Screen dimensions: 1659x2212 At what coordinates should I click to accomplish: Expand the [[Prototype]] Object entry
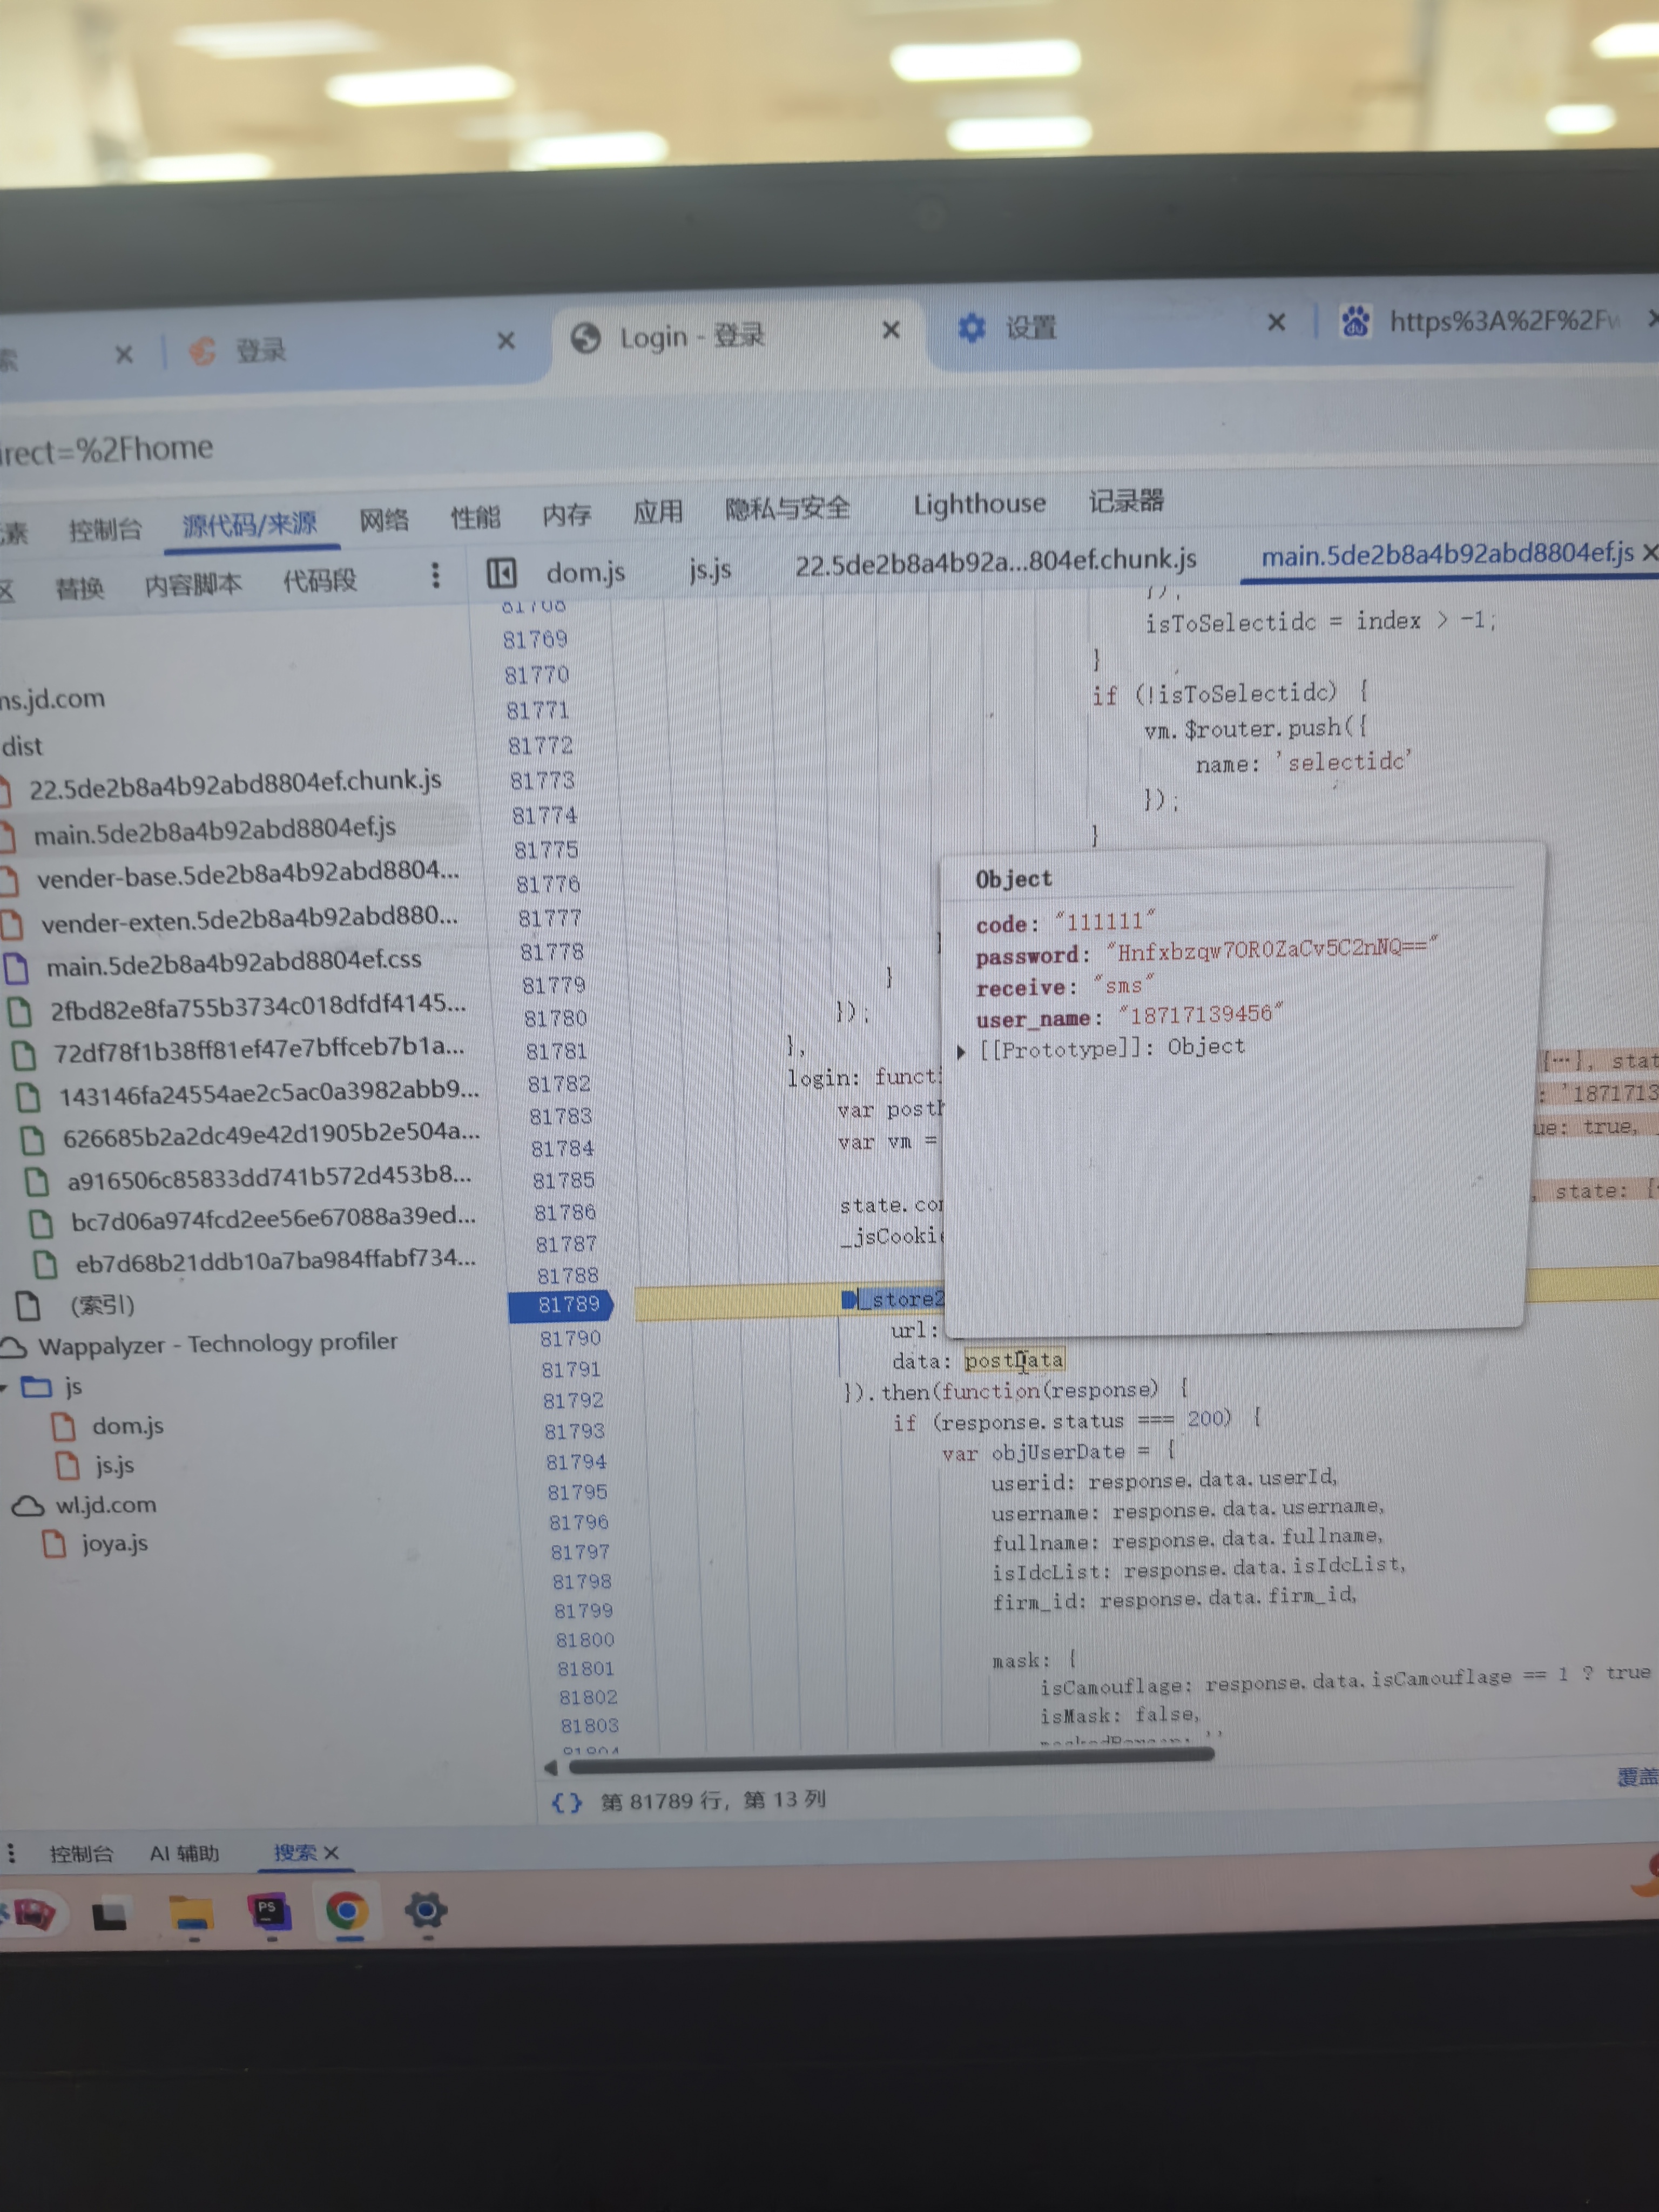961,1051
